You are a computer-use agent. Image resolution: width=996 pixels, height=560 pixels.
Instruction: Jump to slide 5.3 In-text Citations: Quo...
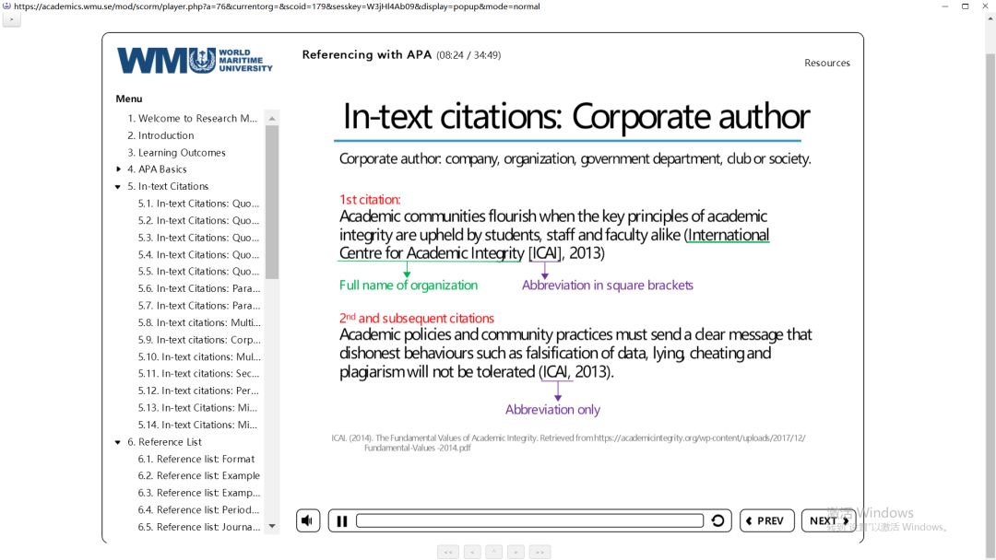[x=198, y=238]
